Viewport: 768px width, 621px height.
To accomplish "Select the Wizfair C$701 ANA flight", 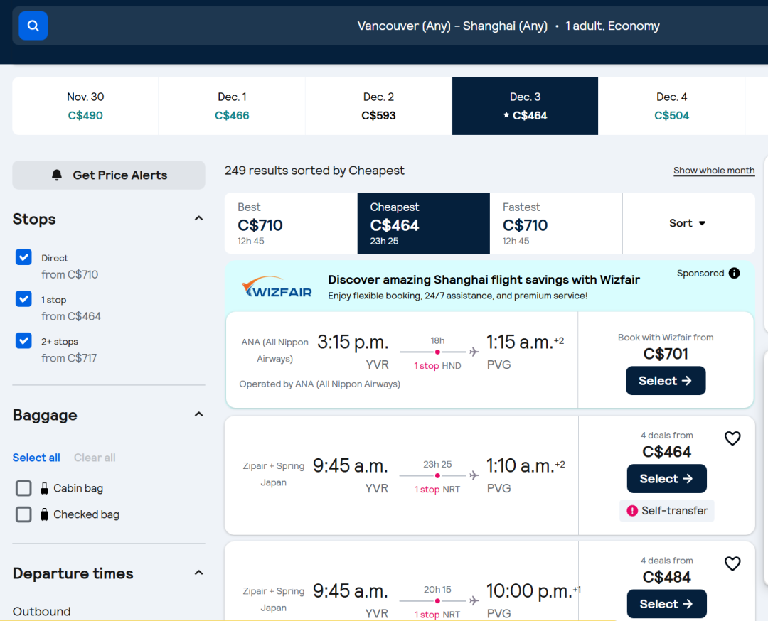I will point(665,381).
